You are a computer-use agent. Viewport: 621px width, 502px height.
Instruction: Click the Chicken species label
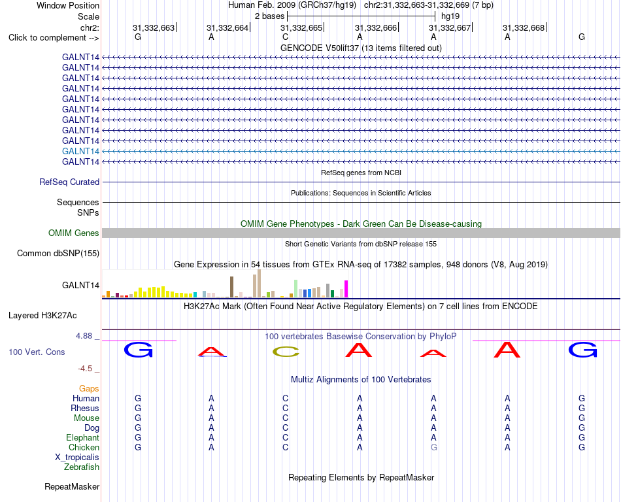(x=84, y=447)
